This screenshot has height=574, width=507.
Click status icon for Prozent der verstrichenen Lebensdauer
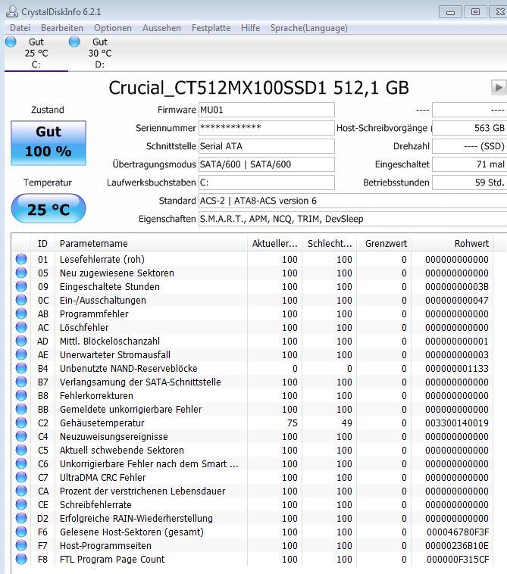pyautogui.click(x=21, y=491)
